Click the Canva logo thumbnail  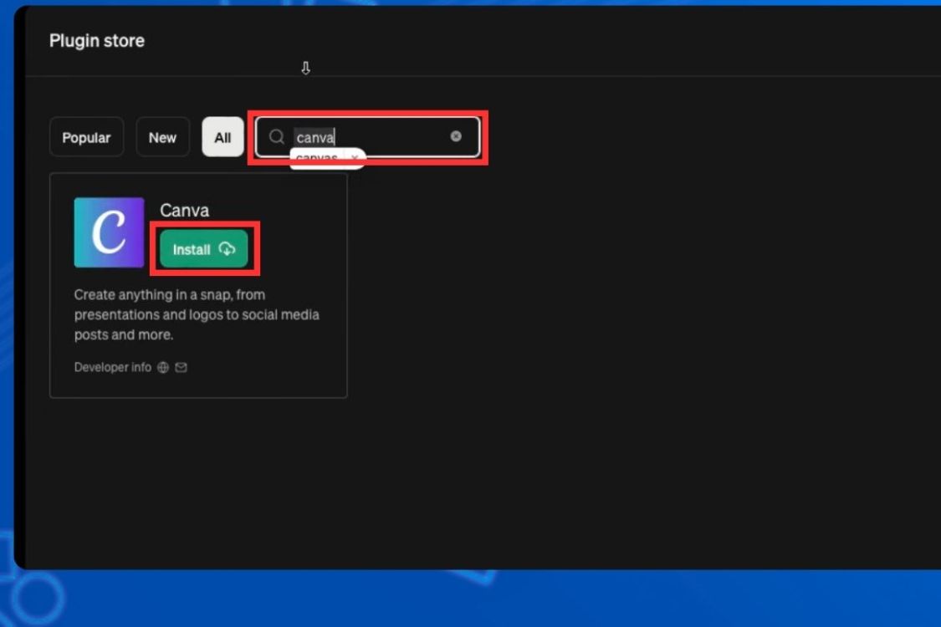coord(109,232)
